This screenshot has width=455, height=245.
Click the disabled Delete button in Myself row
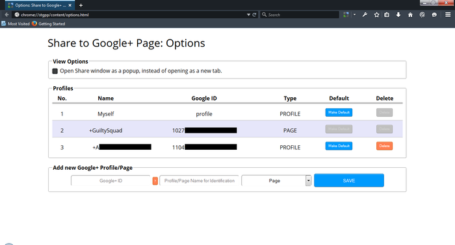coord(384,112)
